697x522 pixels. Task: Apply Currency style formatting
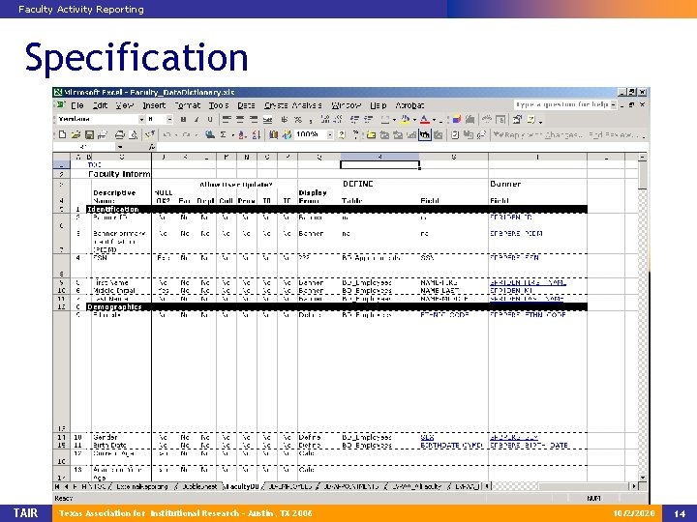(285, 119)
